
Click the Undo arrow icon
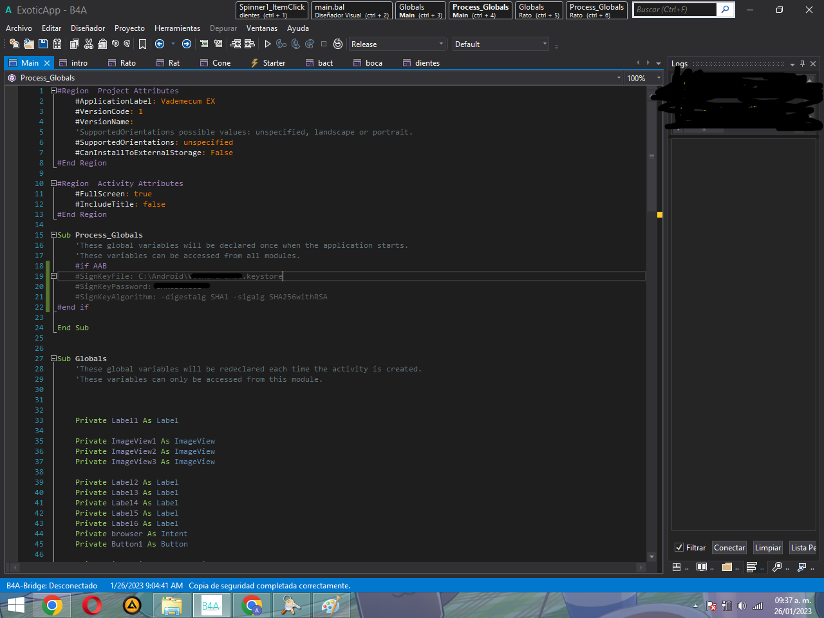tap(115, 44)
